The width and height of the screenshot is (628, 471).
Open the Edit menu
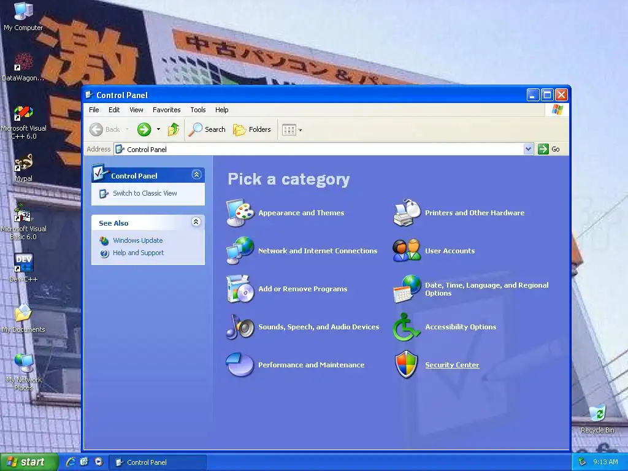point(114,110)
